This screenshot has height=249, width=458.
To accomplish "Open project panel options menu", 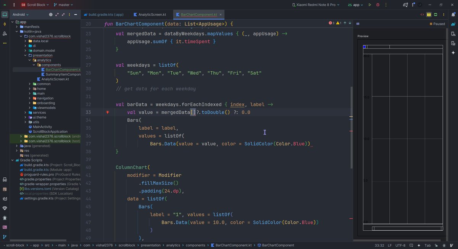I will click(x=70, y=14).
